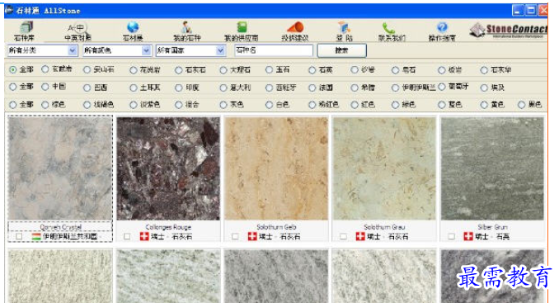
Task: Select the 土耳其 Turkey radio button
Action: tap(134, 88)
